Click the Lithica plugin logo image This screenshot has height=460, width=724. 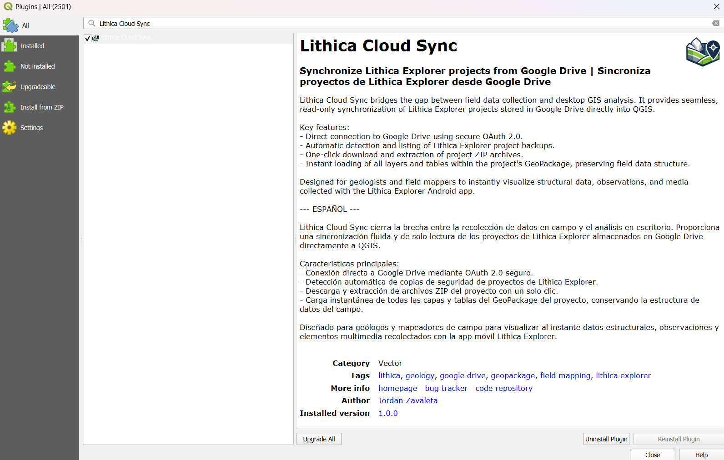point(703,52)
